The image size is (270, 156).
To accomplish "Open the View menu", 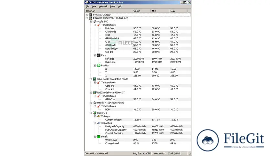I will pyautogui.click(x=94, y=6).
